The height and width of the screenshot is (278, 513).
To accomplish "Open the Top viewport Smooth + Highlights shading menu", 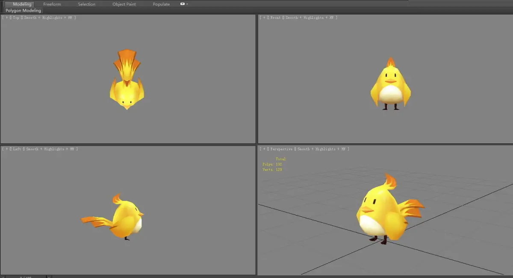I will coord(48,18).
